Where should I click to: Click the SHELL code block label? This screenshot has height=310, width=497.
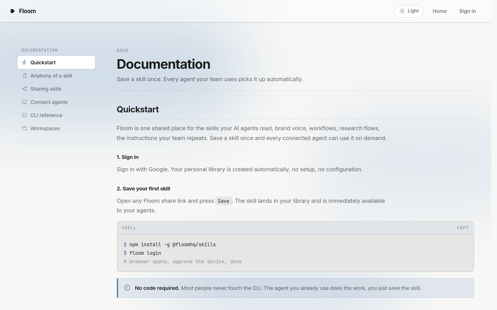129,228
